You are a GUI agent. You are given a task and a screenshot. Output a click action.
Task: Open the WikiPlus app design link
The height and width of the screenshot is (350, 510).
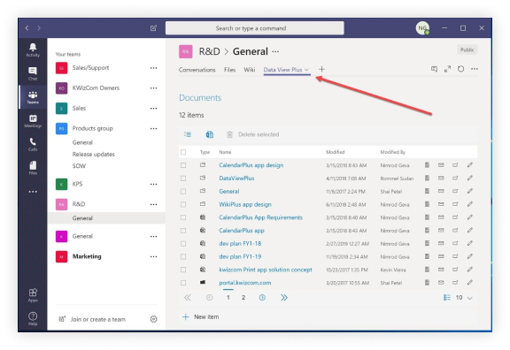coord(245,204)
